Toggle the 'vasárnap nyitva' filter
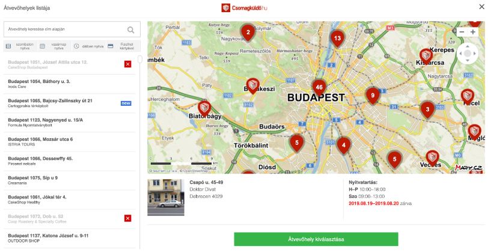The width and height of the screenshot is (488, 252). pos(55,46)
